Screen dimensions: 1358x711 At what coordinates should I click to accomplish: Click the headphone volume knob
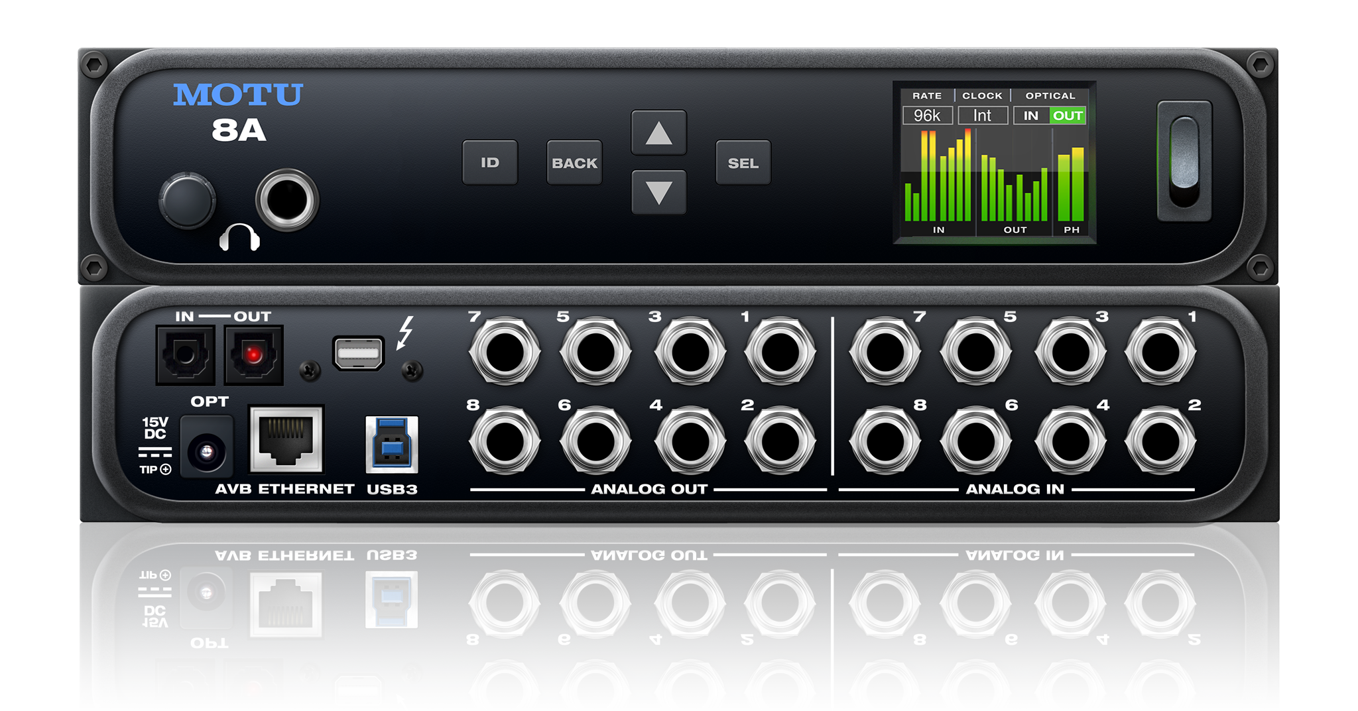coord(187,201)
